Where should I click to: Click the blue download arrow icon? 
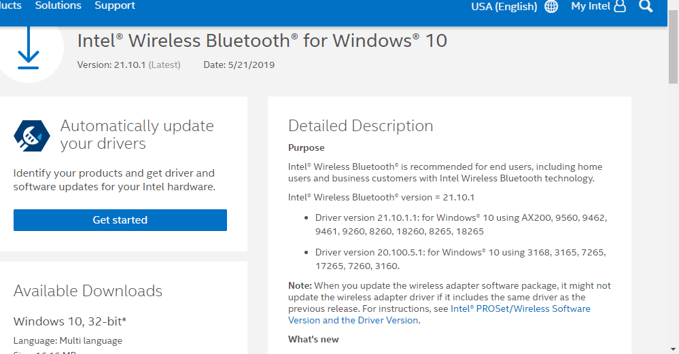(x=29, y=49)
